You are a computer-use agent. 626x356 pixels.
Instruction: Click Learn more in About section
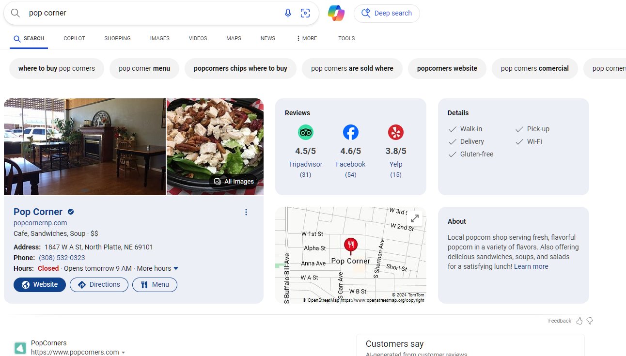coord(531,266)
